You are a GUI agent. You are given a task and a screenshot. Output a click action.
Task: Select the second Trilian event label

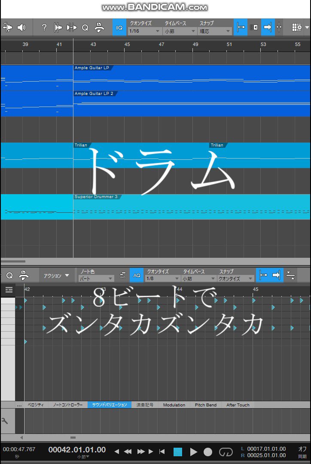217,145
